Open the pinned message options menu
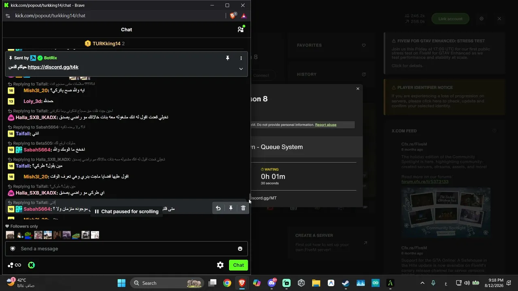 (x=241, y=58)
